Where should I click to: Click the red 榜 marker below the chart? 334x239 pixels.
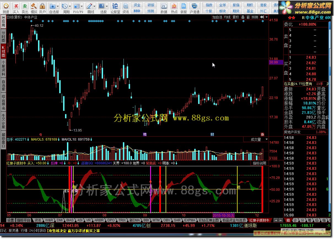145,134
